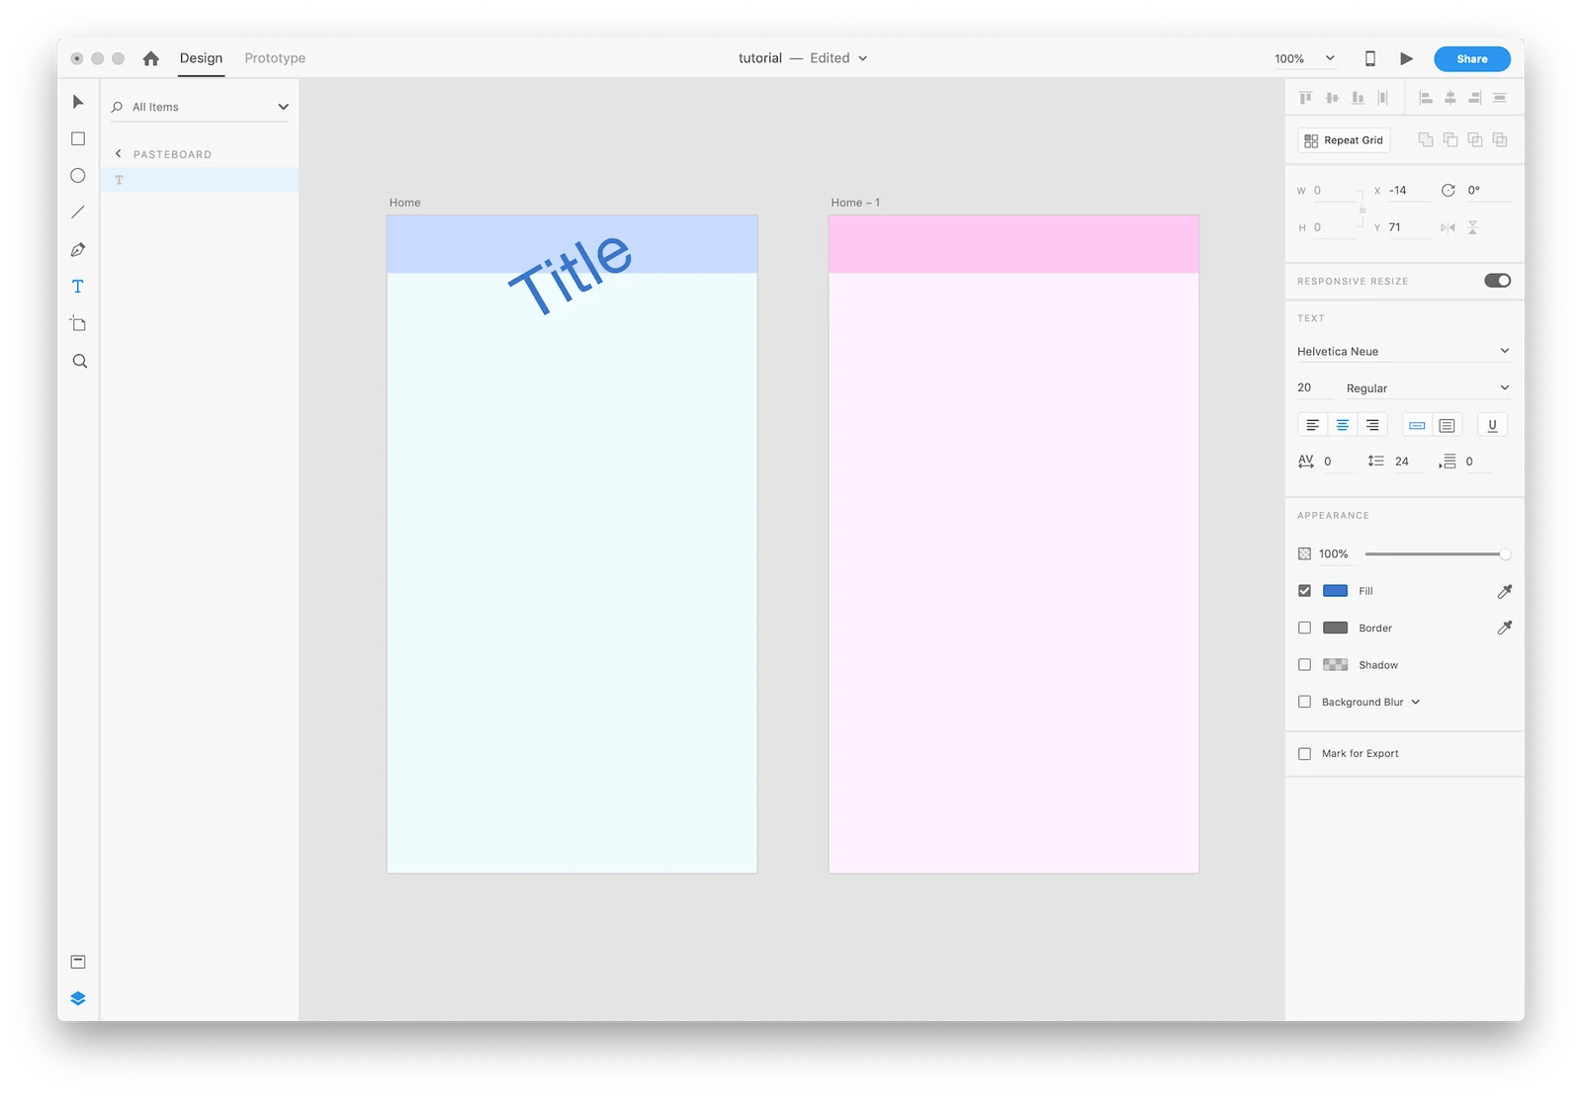
Task: Open the Border color swatch
Action: [x=1335, y=628]
